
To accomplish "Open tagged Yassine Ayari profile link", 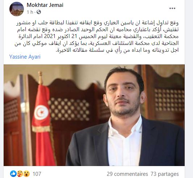I will [25, 57].
